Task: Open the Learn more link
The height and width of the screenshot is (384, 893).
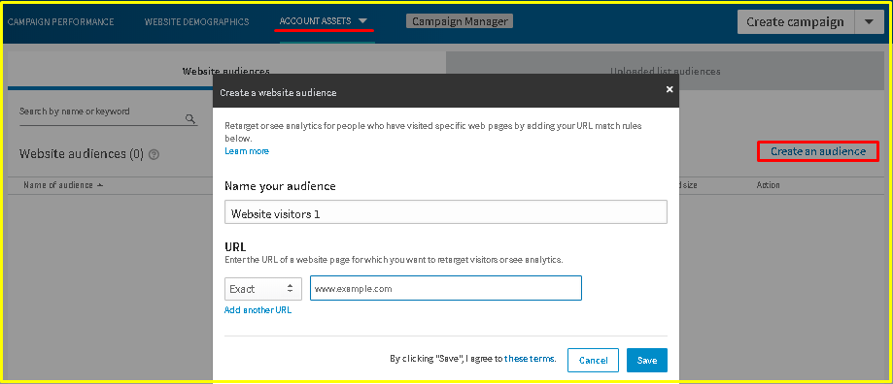Action: (x=247, y=151)
